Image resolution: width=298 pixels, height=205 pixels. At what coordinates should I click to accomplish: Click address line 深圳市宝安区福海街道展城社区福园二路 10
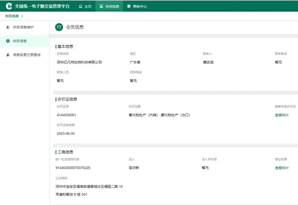tap(89, 187)
